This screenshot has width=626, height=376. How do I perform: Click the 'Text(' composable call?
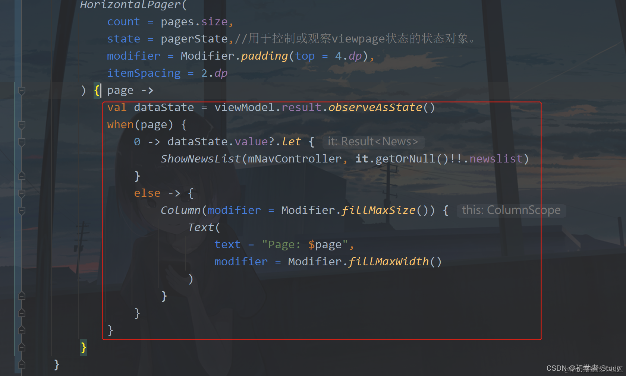(x=204, y=227)
